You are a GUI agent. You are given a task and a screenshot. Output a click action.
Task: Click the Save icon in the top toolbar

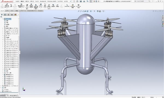(81, 1)
